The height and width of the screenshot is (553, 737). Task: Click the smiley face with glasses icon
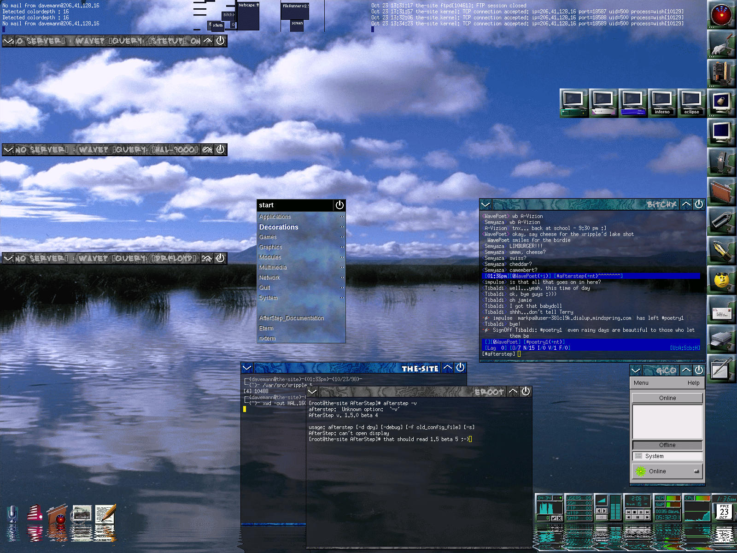tap(721, 280)
